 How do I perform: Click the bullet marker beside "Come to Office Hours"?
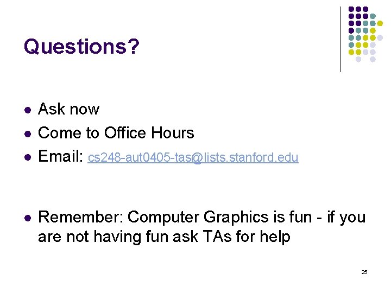pyautogui.click(x=27, y=133)
